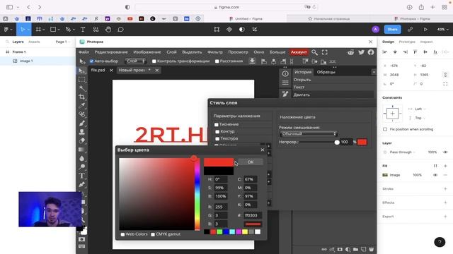This screenshot has width=453, height=254.
Task: Open Figma zoom 43% dropdown
Action: point(442,30)
